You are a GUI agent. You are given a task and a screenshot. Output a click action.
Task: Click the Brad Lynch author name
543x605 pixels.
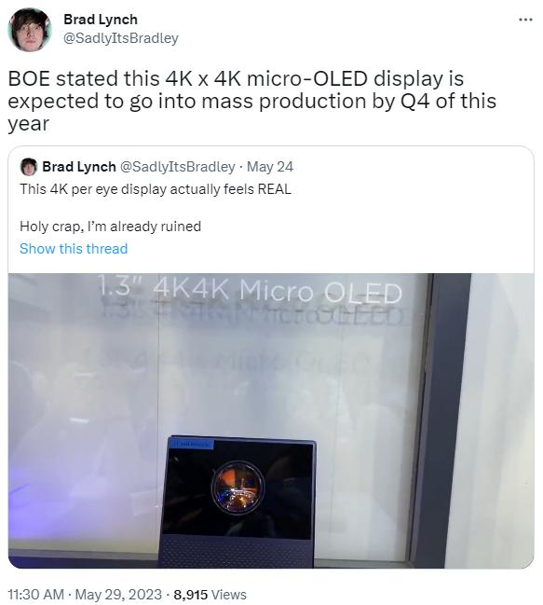[x=101, y=20]
